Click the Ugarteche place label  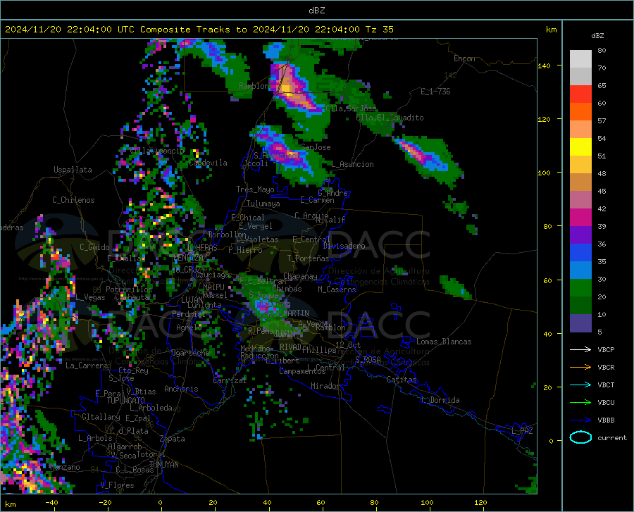(190, 353)
